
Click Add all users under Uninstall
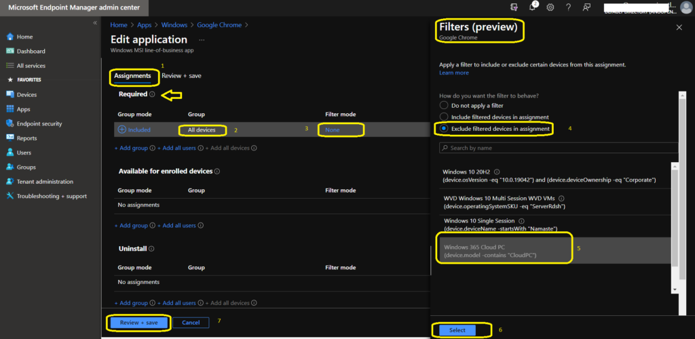(176, 303)
